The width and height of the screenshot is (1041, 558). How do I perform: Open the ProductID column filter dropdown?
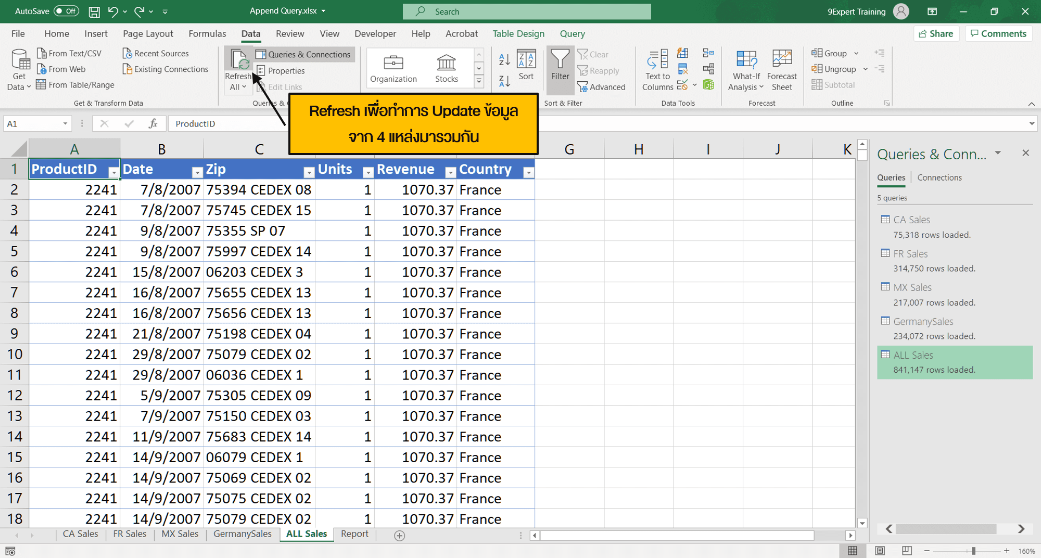(x=113, y=172)
